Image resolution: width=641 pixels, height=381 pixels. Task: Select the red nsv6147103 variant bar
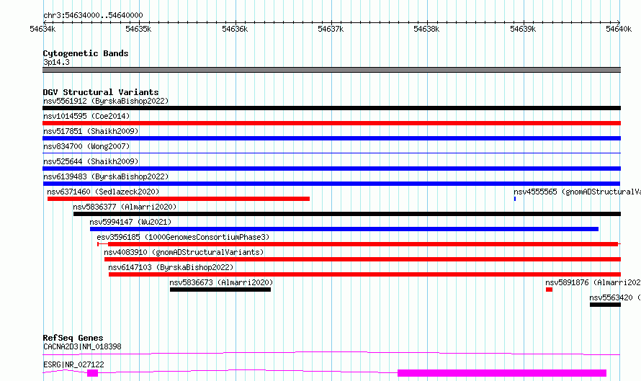point(364,274)
